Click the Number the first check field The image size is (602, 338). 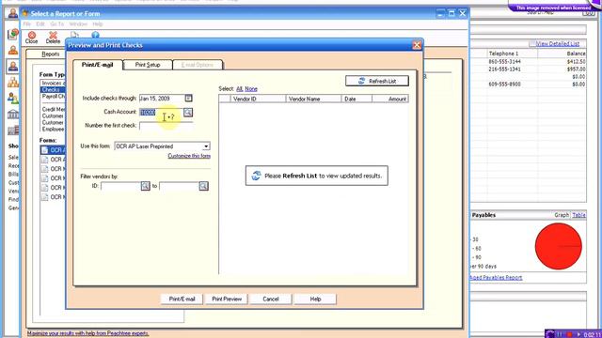[x=166, y=126]
